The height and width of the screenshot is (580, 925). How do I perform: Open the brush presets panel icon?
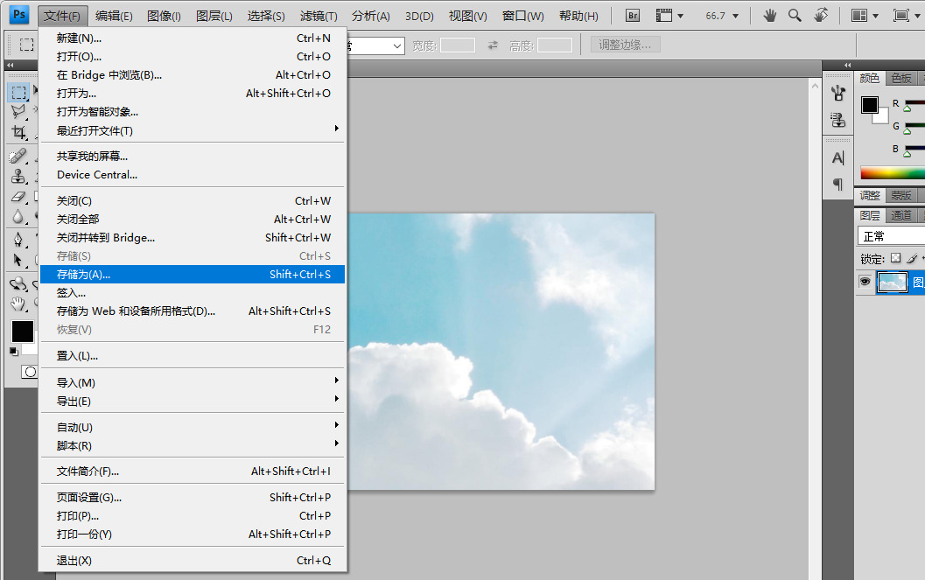tap(838, 94)
